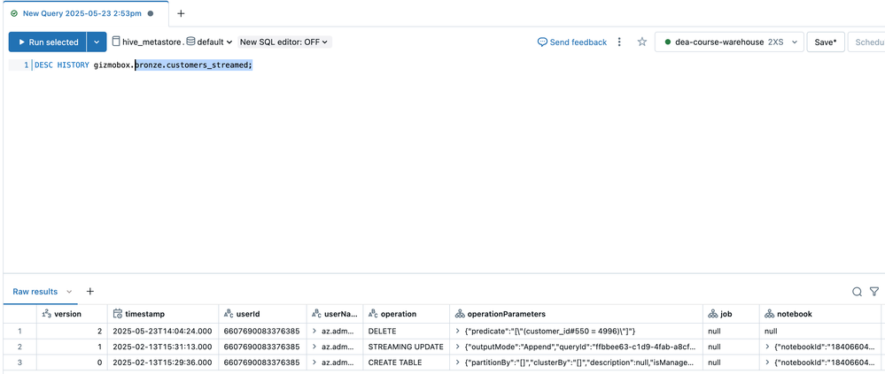Screen dimensions: 885x374
Task: Click the operationParameters column type icon
Action: (x=459, y=314)
